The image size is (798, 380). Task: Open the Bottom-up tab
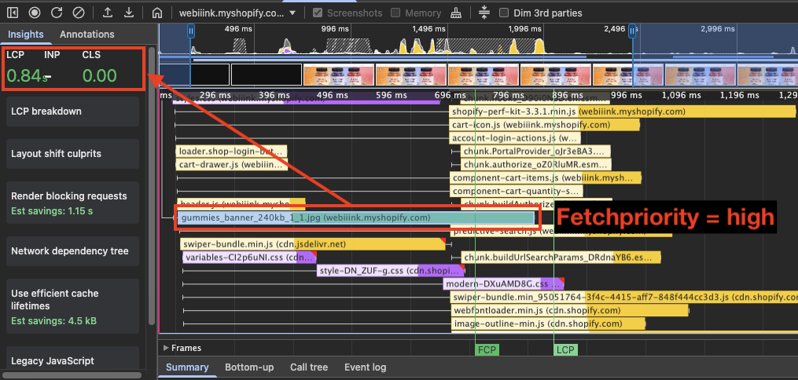point(249,367)
